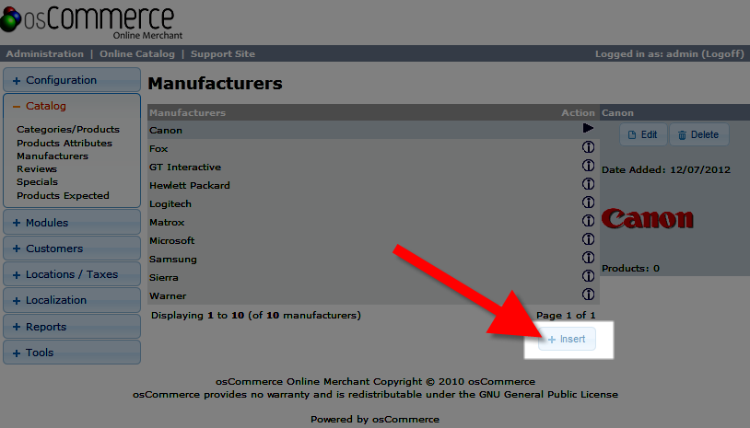Click the arrow icon in Canon row

click(588, 130)
